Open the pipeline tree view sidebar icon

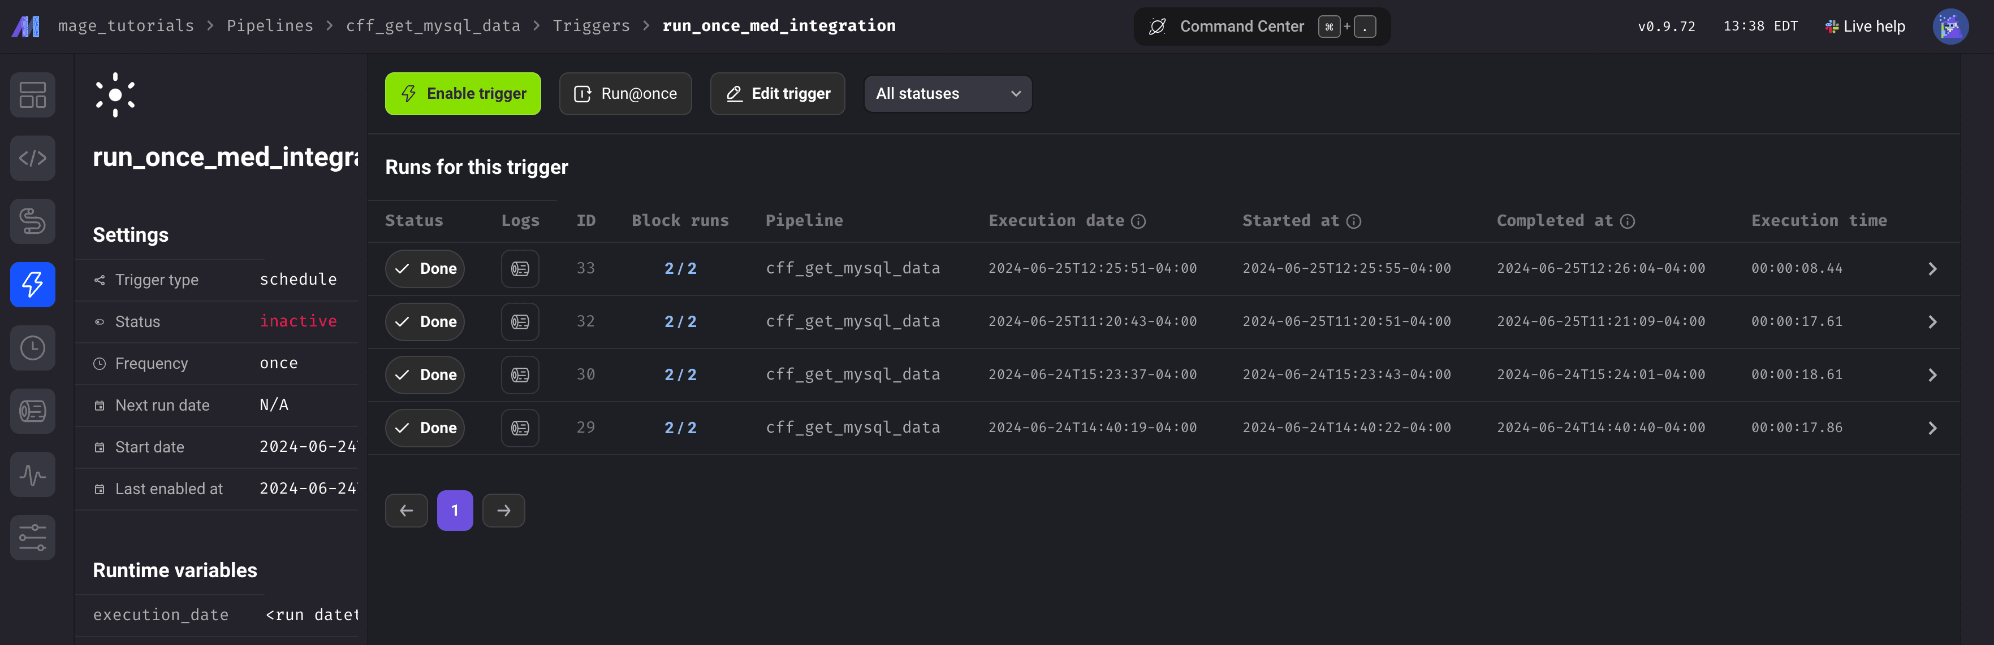pyautogui.click(x=32, y=221)
